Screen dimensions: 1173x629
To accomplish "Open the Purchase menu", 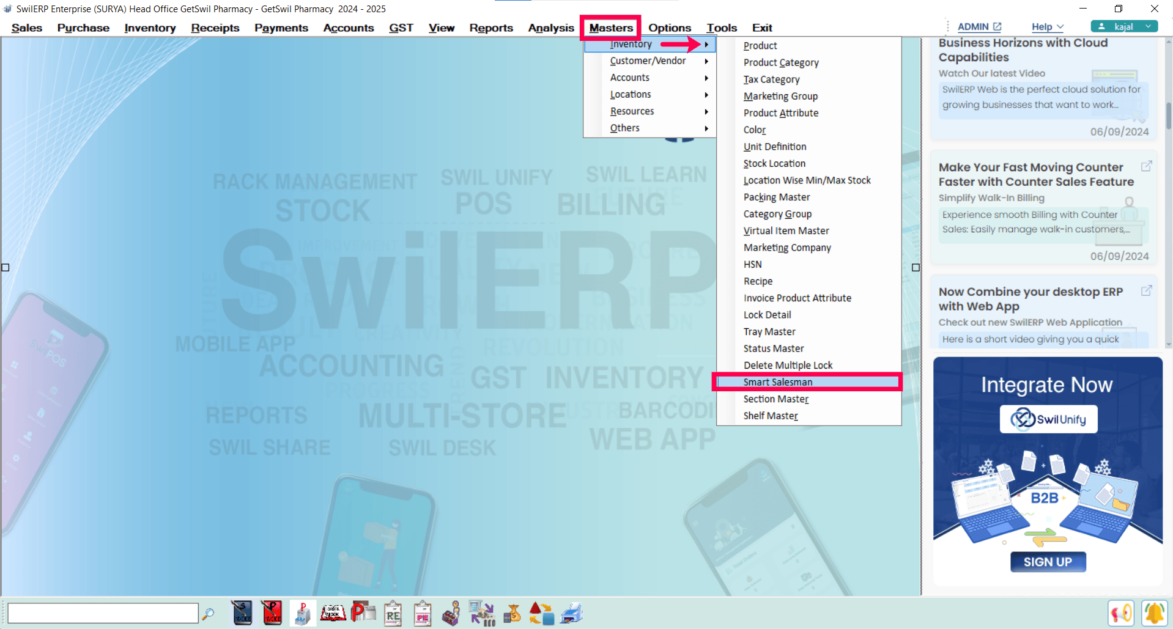I will coord(83,28).
